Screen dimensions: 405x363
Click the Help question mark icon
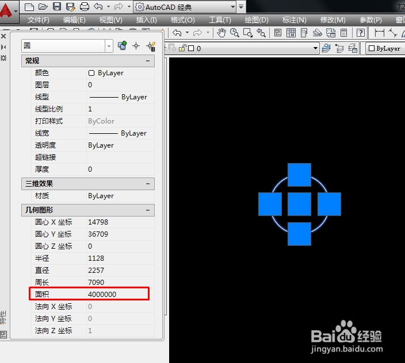click(361, 33)
